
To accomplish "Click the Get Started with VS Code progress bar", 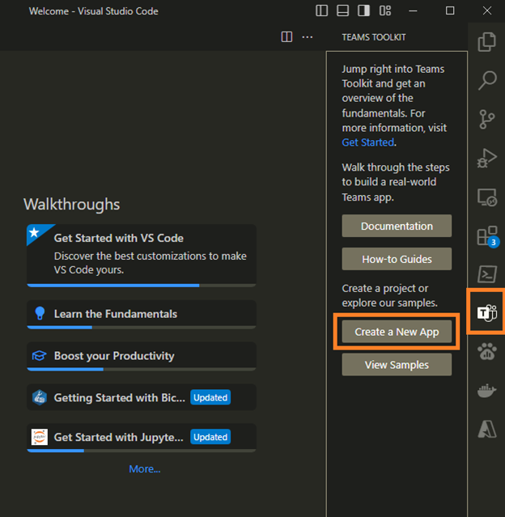I will (142, 286).
